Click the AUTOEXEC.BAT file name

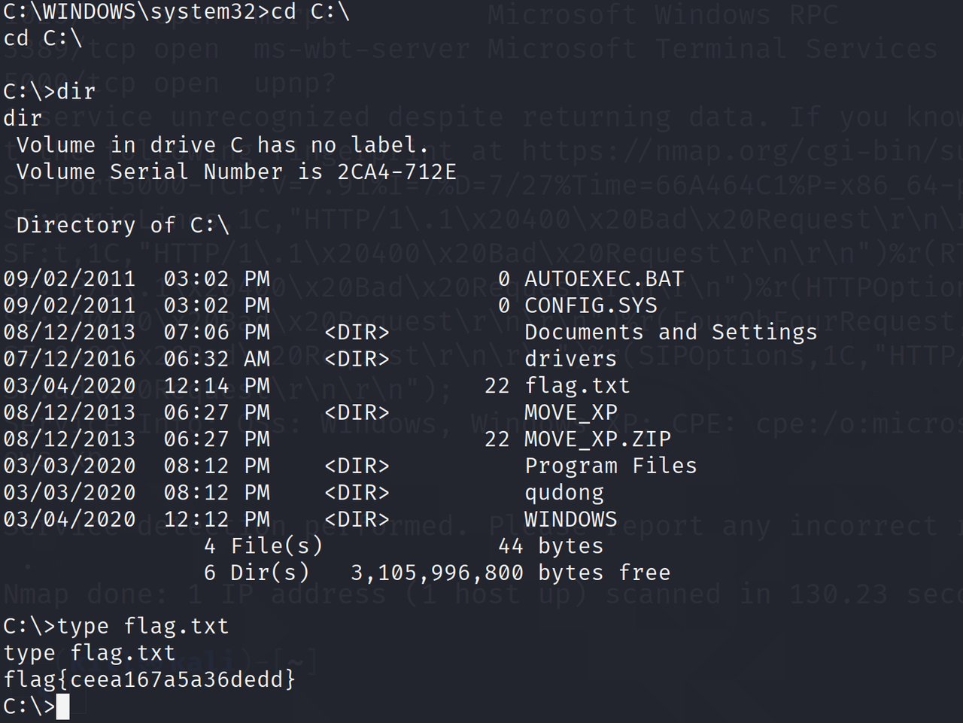[x=603, y=279]
